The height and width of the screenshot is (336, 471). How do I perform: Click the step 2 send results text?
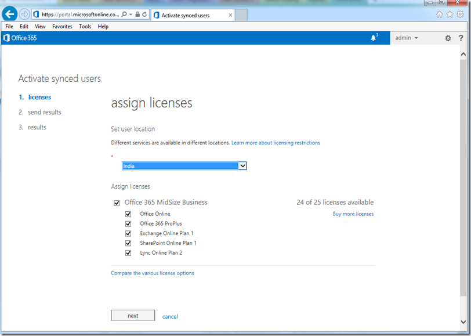point(45,112)
